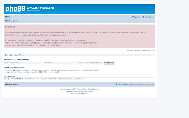Click the REGISTRARSE heading link

24,60
